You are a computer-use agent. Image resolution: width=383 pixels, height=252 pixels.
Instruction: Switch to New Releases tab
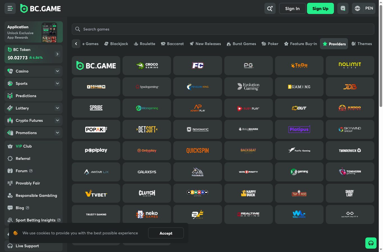tap(205, 44)
